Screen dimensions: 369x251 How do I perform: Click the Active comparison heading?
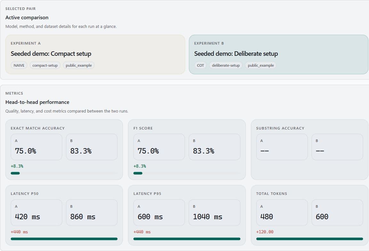(x=27, y=17)
